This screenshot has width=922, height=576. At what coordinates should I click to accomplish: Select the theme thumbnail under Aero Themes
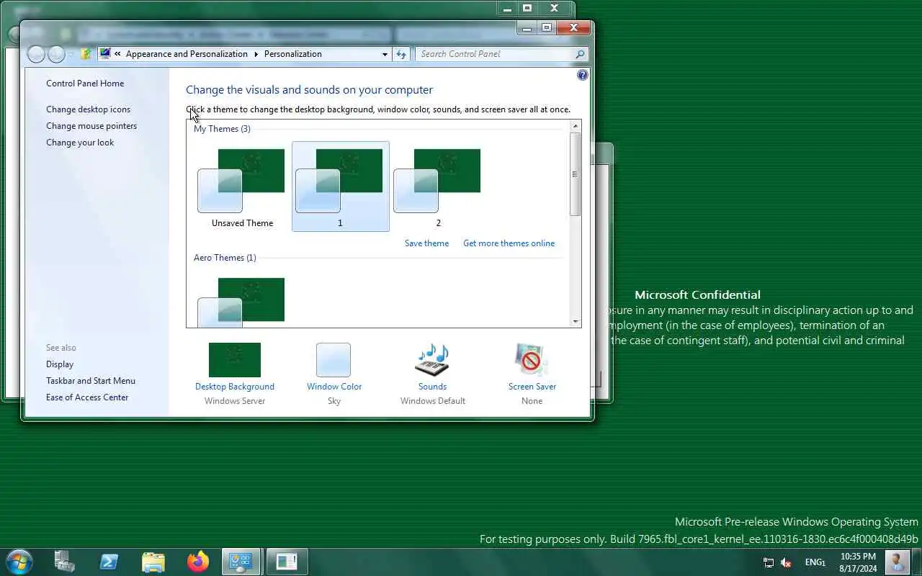242,302
